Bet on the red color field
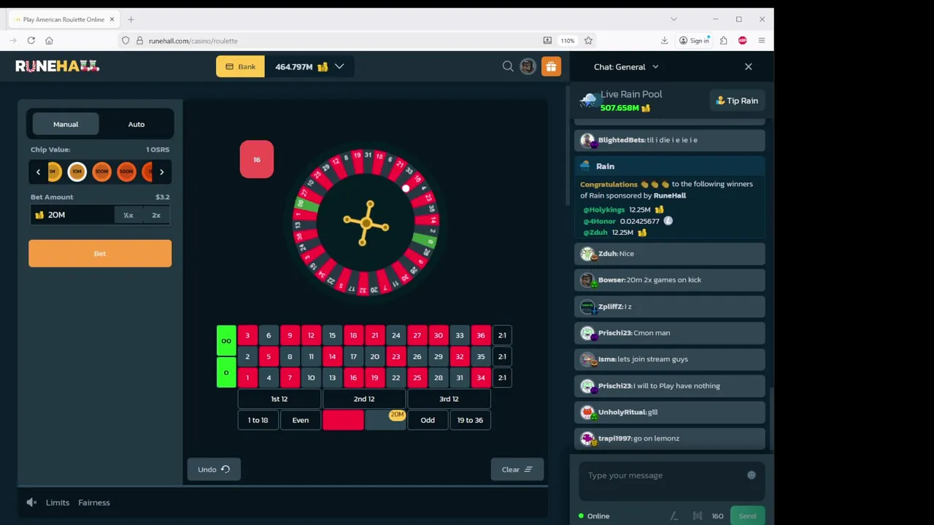 pyautogui.click(x=343, y=420)
